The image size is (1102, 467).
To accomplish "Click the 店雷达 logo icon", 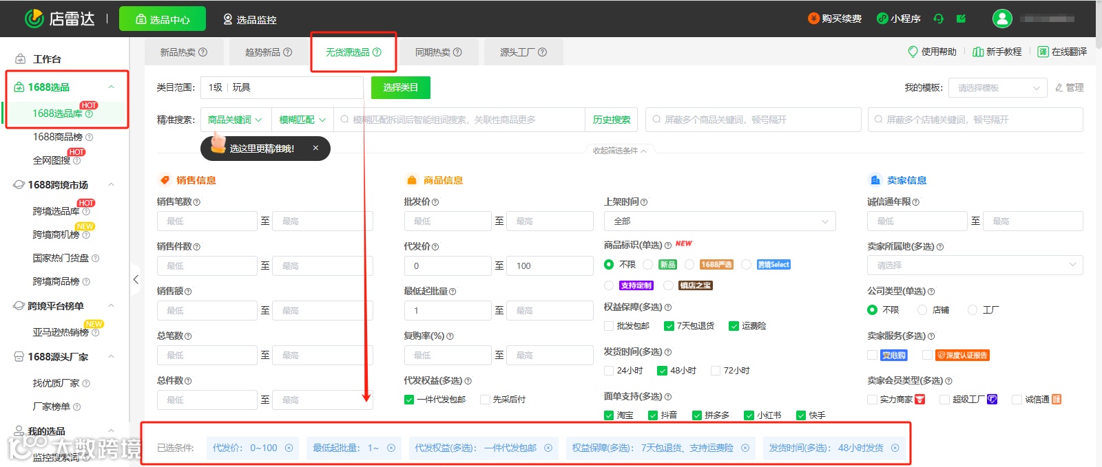I will (34, 19).
